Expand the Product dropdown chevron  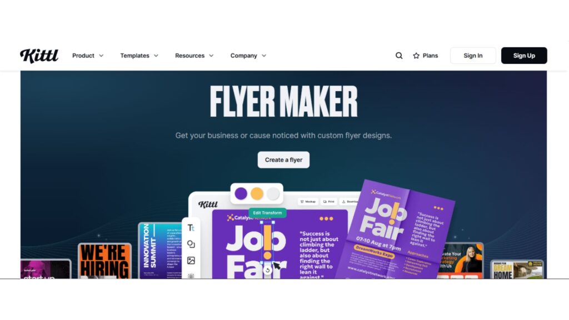[x=101, y=56]
